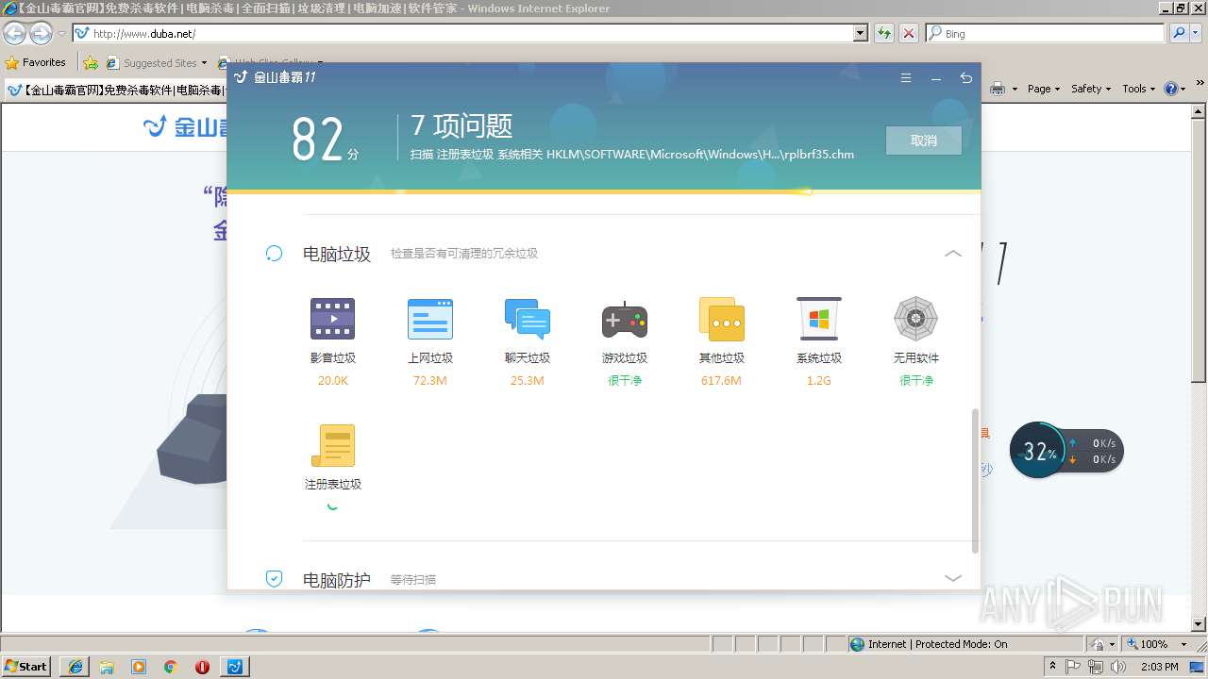Click the 取消 cancel scan button
Viewport: 1208px width, 679px height.
[924, 141]
